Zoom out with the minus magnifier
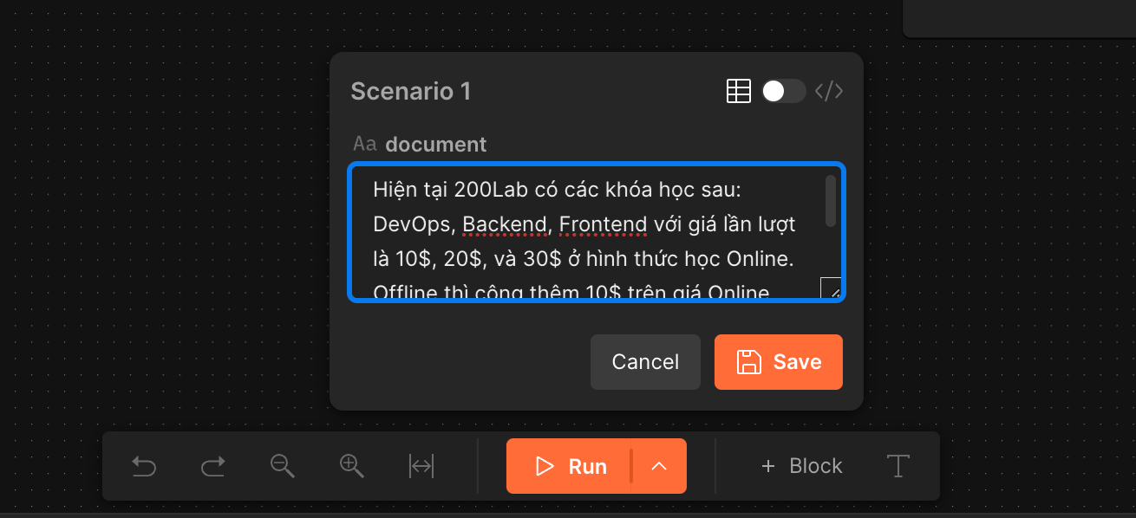The width and height of the screenshot is (1136, 518). click(282, 466)
